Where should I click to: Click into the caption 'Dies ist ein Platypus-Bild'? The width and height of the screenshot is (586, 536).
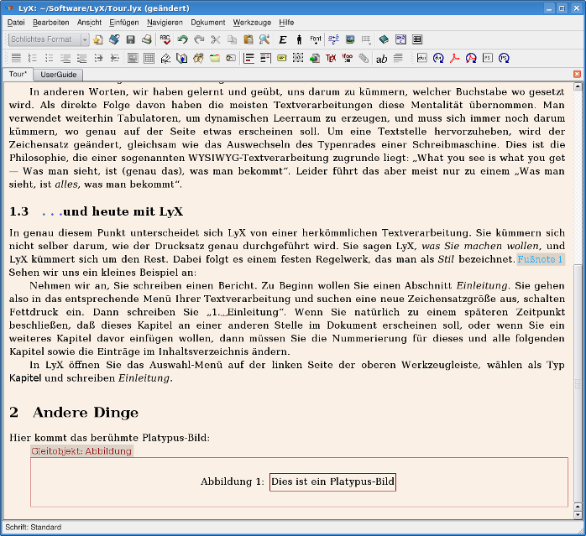point(332,481)
